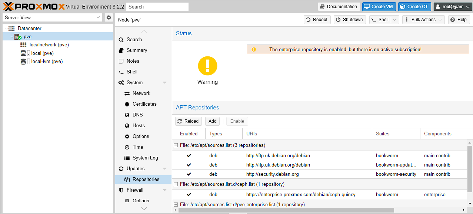Open the Server View dropdown

coord(52,17)
